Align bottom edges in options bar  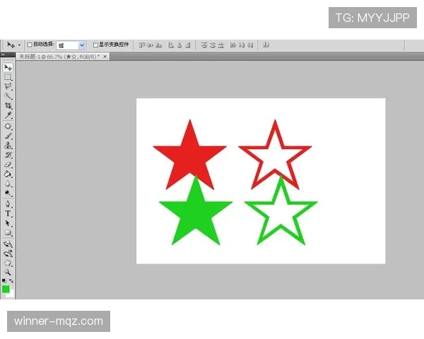tap(159, 45)
